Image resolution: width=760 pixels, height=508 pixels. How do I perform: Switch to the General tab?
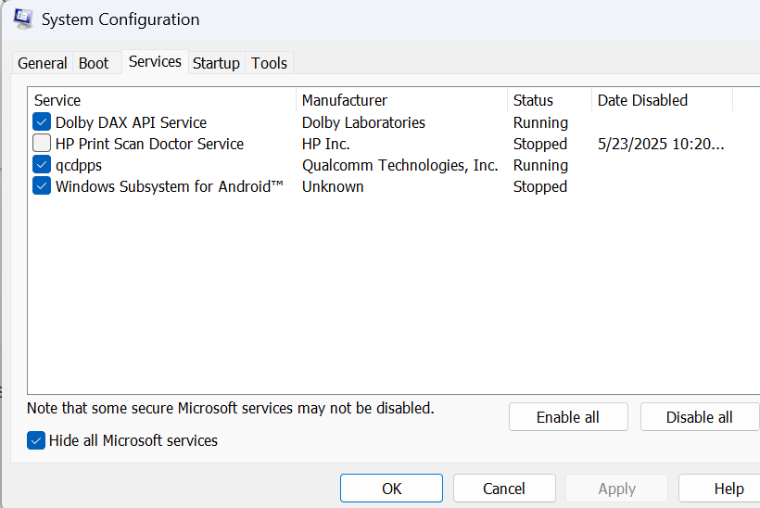43,63
